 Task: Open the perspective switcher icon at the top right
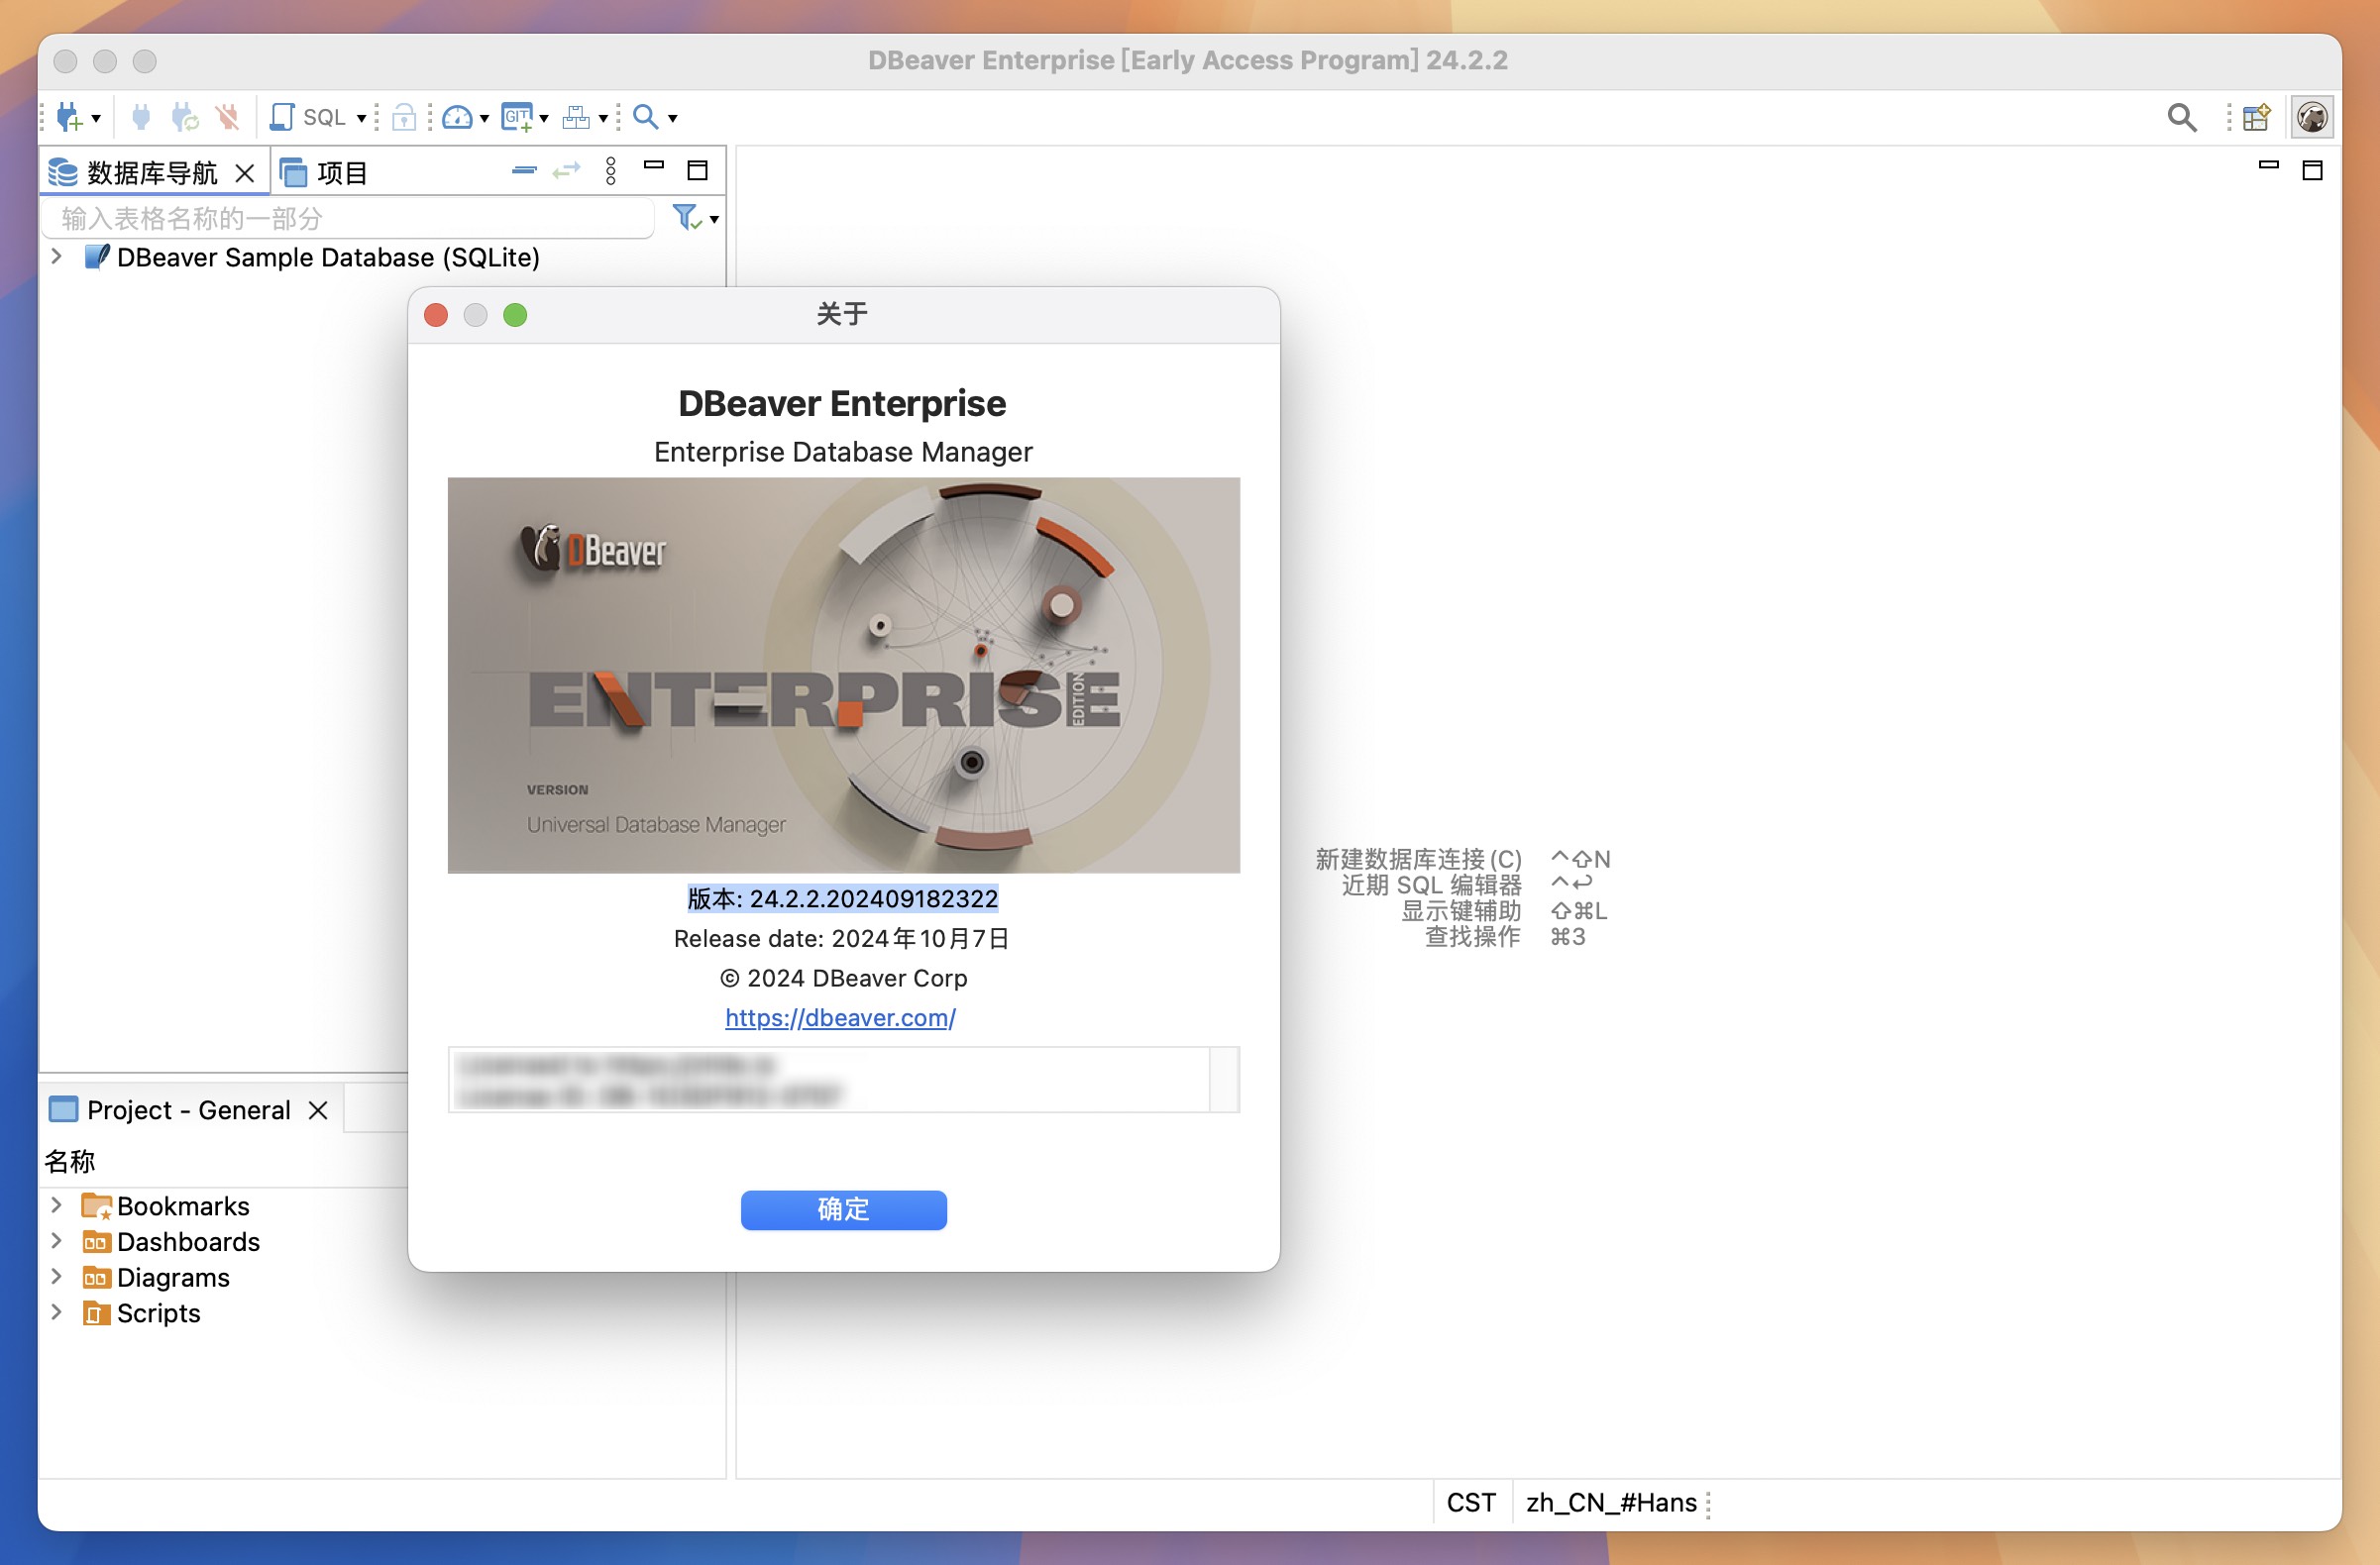2256,118
